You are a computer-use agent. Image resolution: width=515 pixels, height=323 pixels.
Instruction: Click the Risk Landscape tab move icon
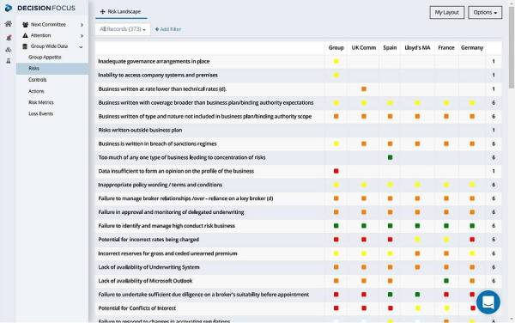click(x=102, y=11)
